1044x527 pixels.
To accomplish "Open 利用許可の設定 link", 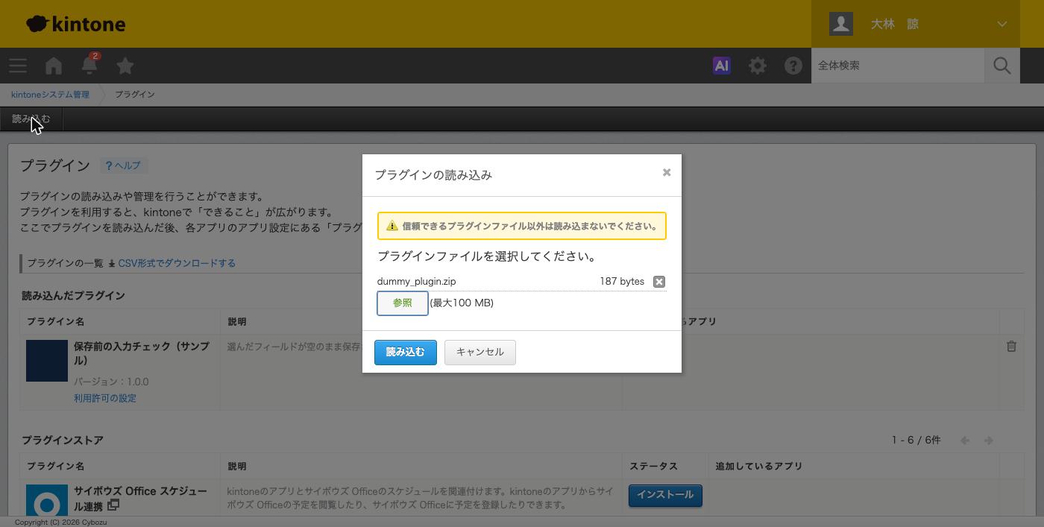I will [105, 398].
